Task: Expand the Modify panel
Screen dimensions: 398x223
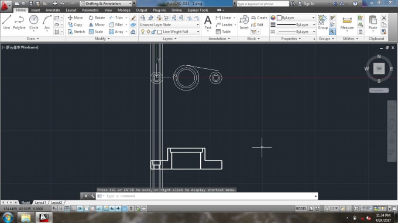Action: coord(102,39)
